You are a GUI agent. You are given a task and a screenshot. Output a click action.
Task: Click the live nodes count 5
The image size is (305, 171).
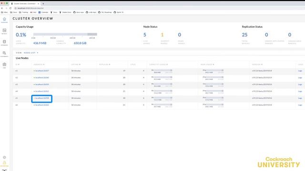[x=145, y=35]
